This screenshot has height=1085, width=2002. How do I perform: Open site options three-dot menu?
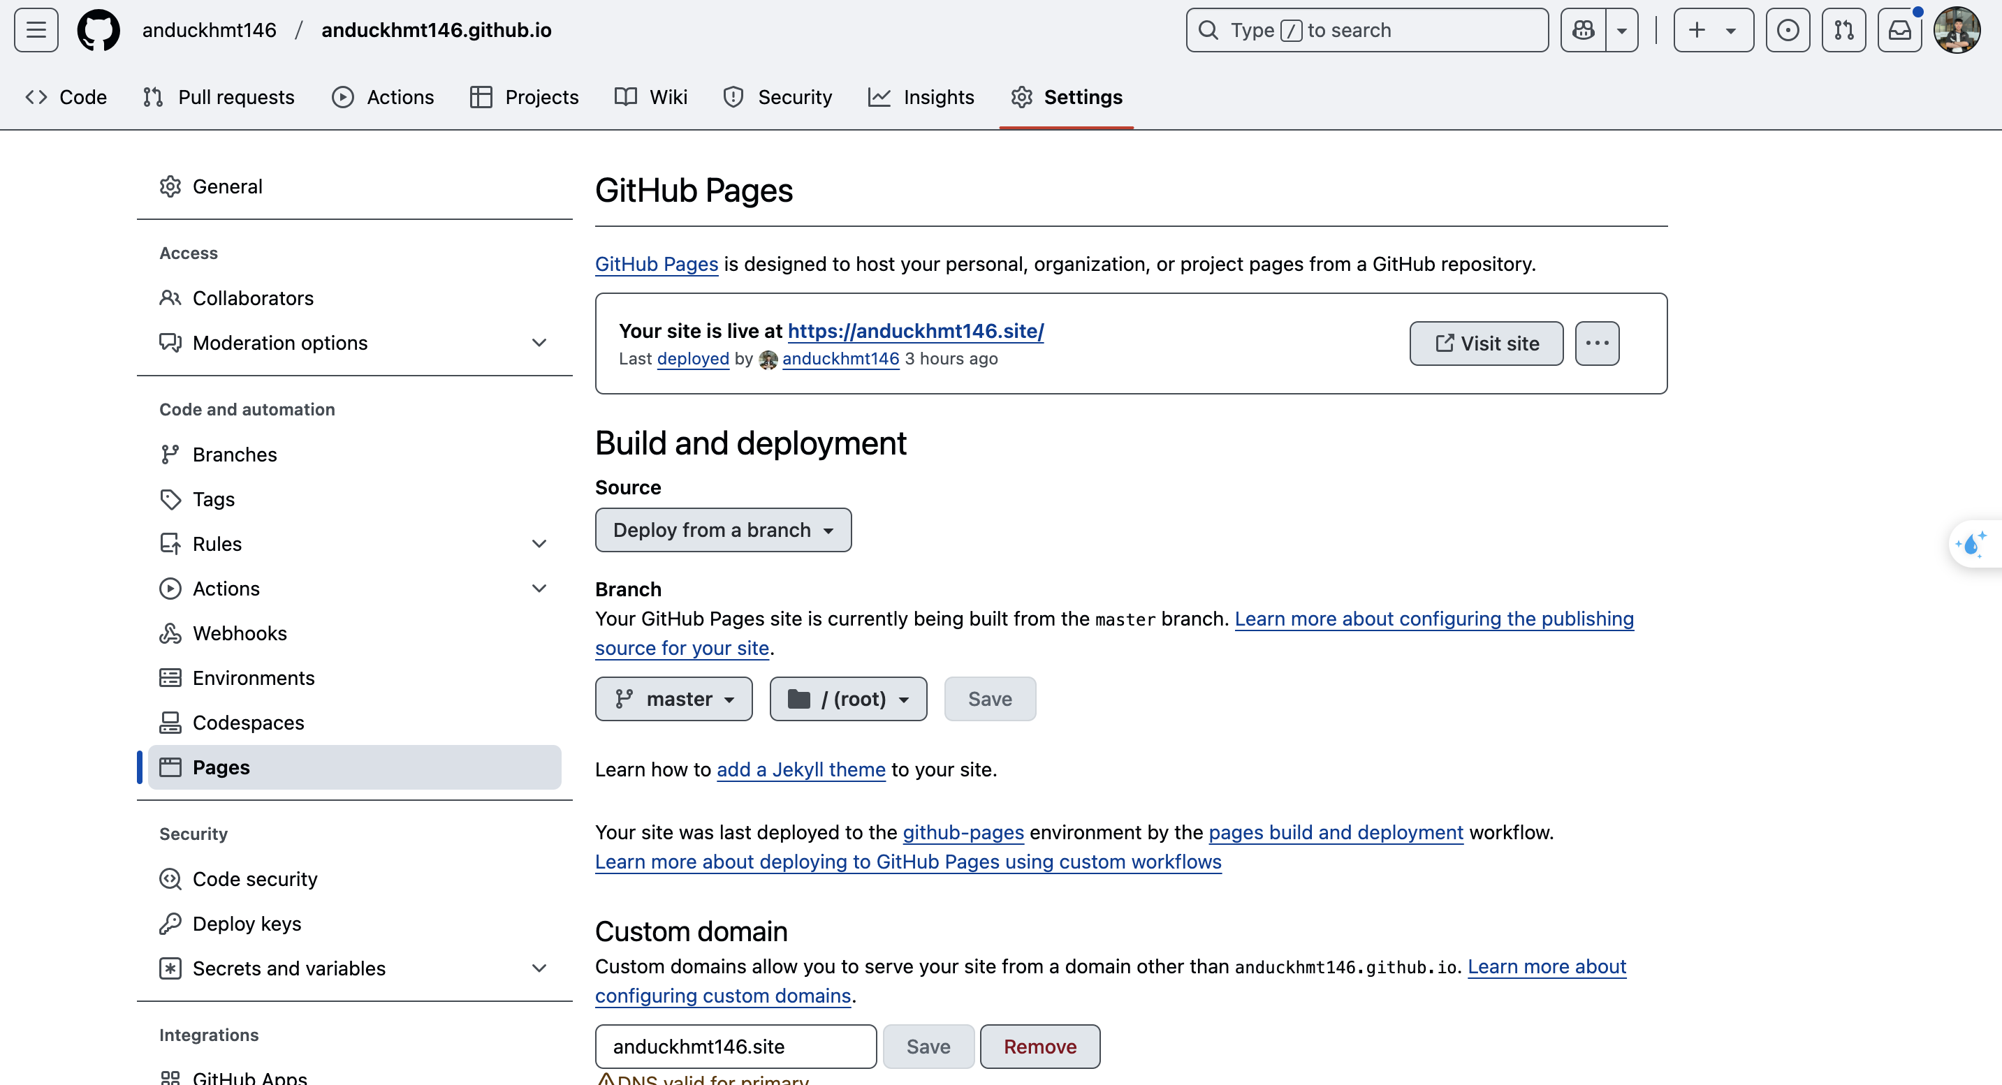tap(1597, 344)
